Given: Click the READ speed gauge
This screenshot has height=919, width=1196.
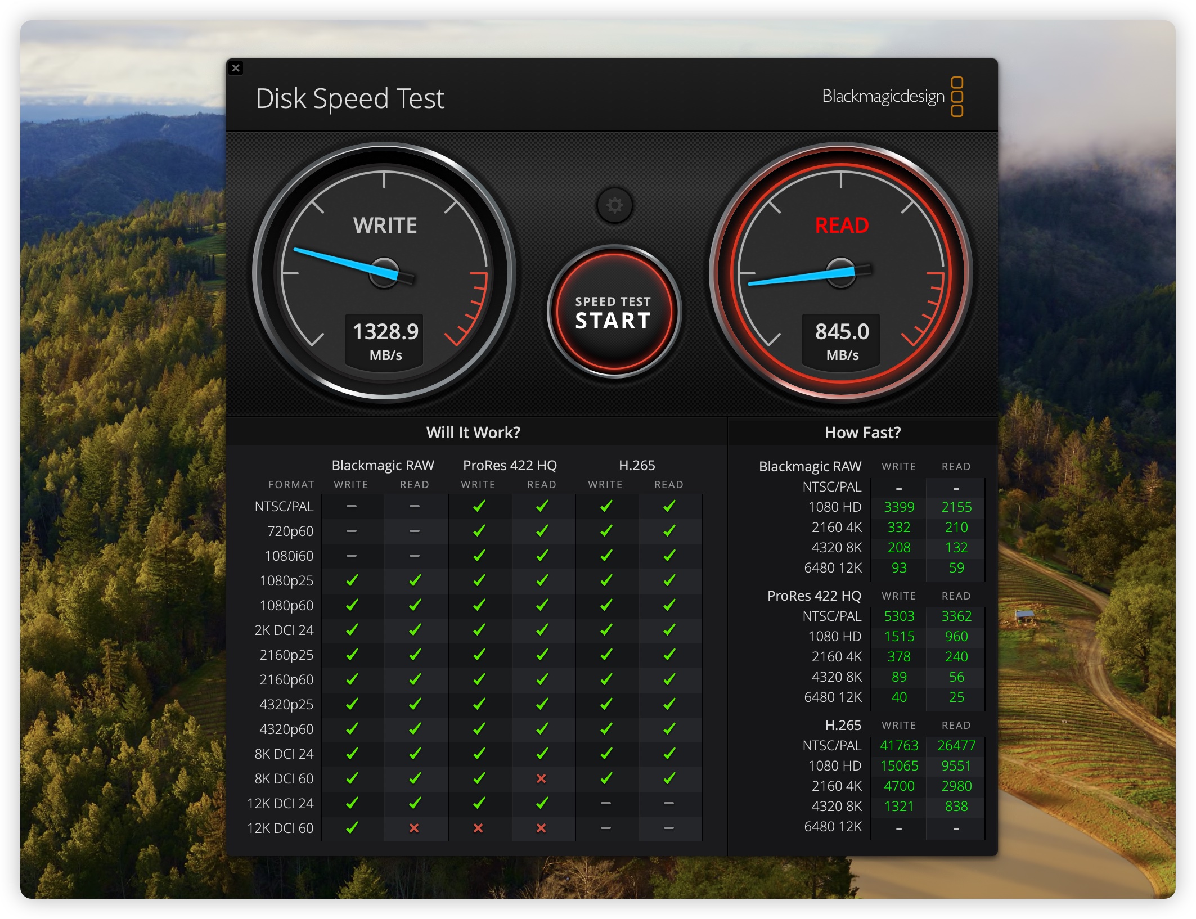Looking at the screenshot, I should pos(841,273).
